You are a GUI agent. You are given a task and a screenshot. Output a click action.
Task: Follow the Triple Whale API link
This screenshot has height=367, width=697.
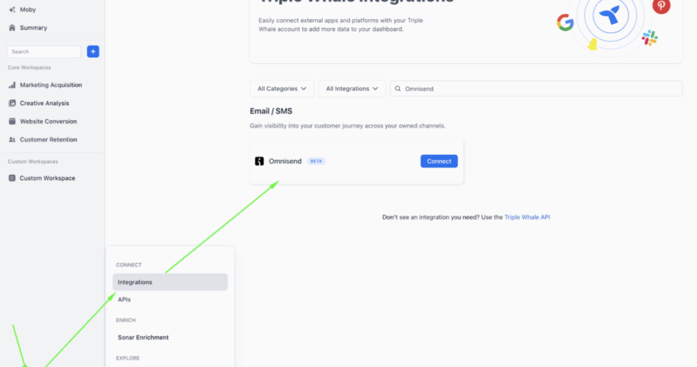coord(527,217)
